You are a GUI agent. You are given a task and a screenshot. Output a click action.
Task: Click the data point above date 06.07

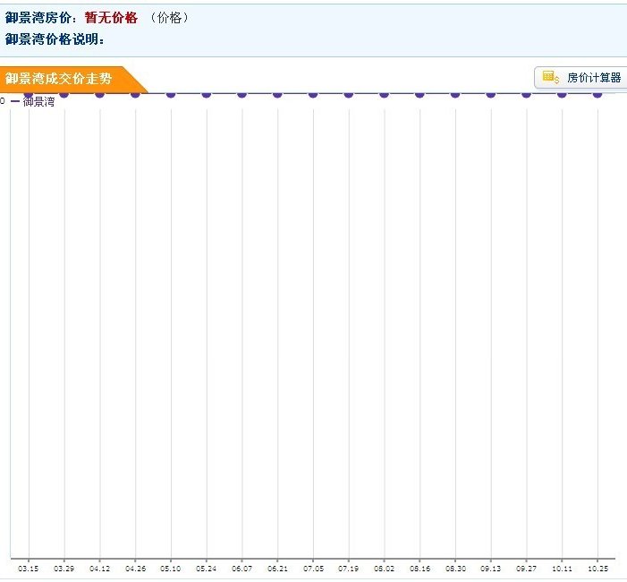click(241, 94)
